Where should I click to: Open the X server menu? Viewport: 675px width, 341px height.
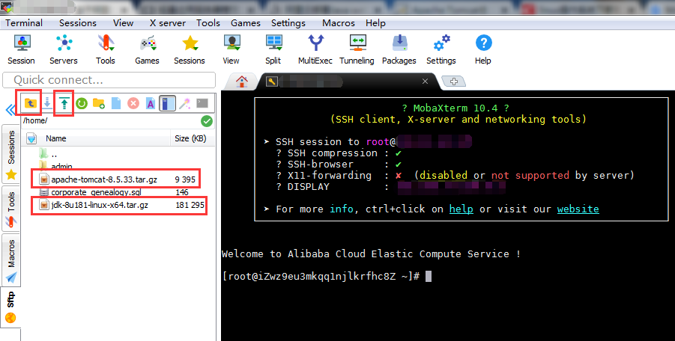[168, 23]
